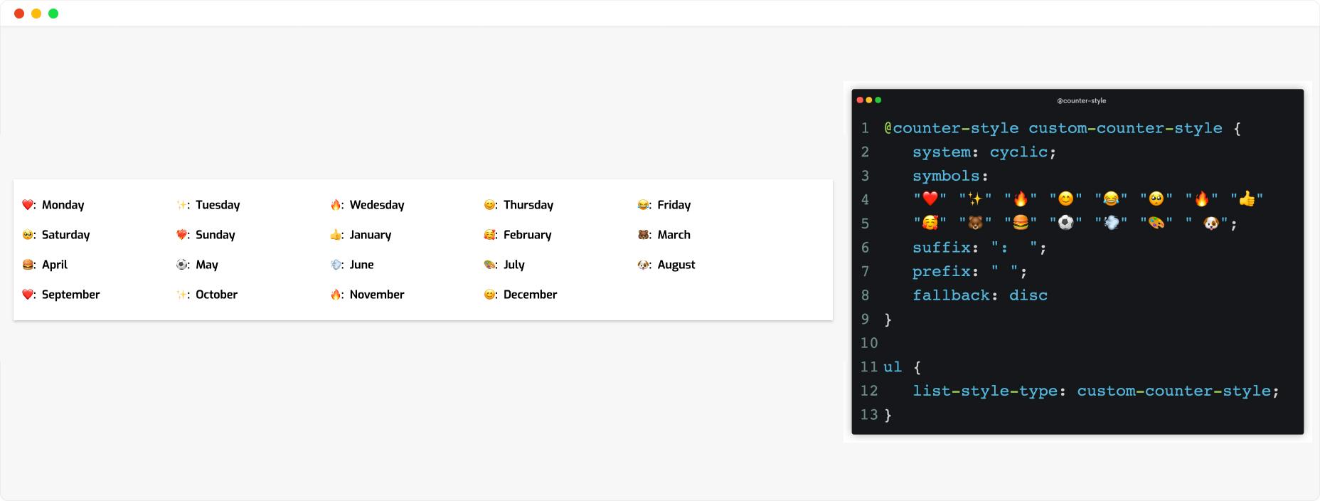The width and height of the screenshot is (1320, 501).
Task: Click the word January in the list
Action: click(x=371, y=235)
